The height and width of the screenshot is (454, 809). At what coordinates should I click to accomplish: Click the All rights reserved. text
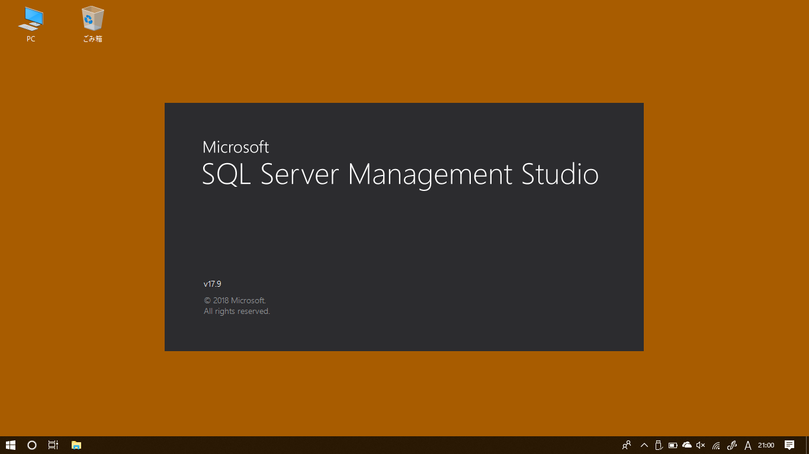237,311
